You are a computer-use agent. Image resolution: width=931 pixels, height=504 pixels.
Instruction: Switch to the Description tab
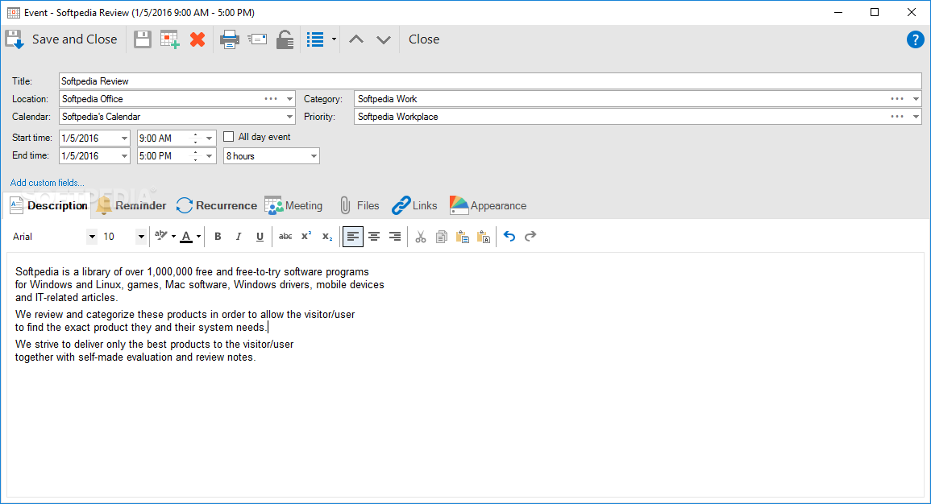(49, 206)
